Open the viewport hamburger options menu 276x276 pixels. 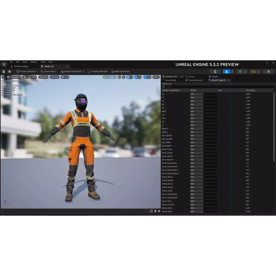click(x=3, y=77)
